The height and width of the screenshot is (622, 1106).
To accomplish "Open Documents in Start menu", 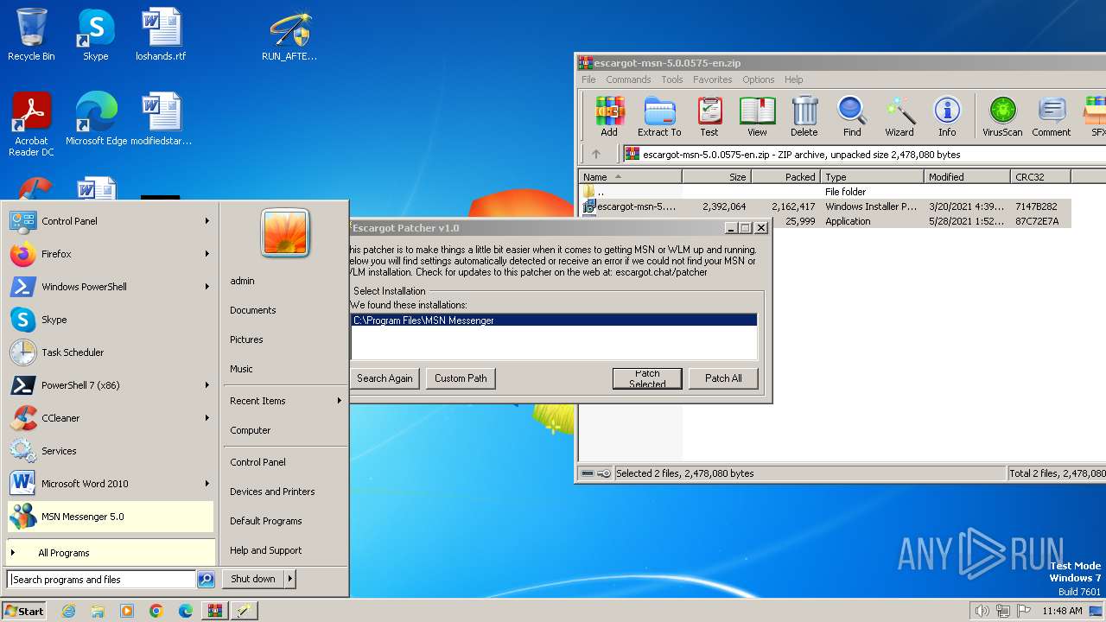I will pyautogui.click(x=253, y=310).
